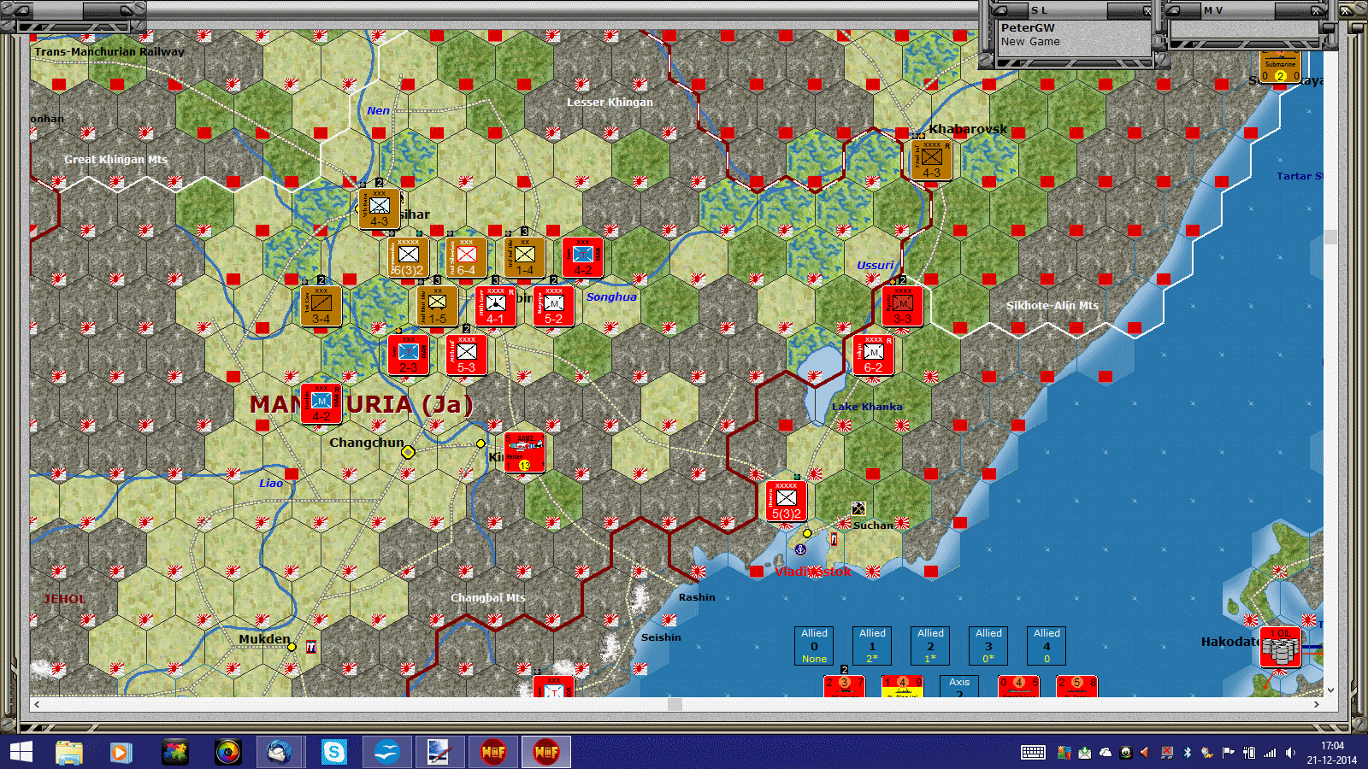Click the Lake Khanka label
Screen dimensions: 1368x769
(867, 407)
